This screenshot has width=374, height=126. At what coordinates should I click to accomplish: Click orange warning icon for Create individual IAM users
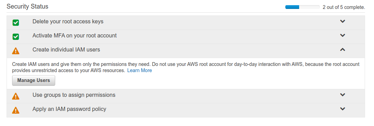point(16,51)
